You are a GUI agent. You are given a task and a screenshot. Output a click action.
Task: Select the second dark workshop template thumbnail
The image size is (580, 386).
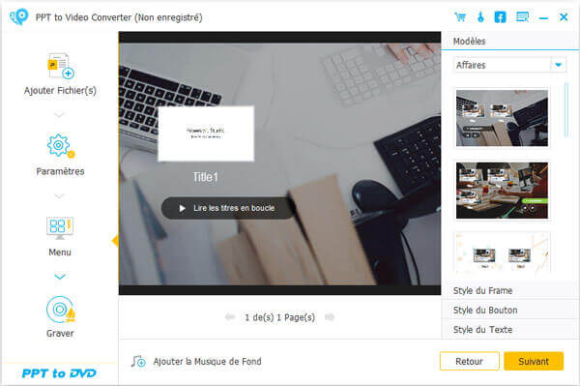click(502, 191)
